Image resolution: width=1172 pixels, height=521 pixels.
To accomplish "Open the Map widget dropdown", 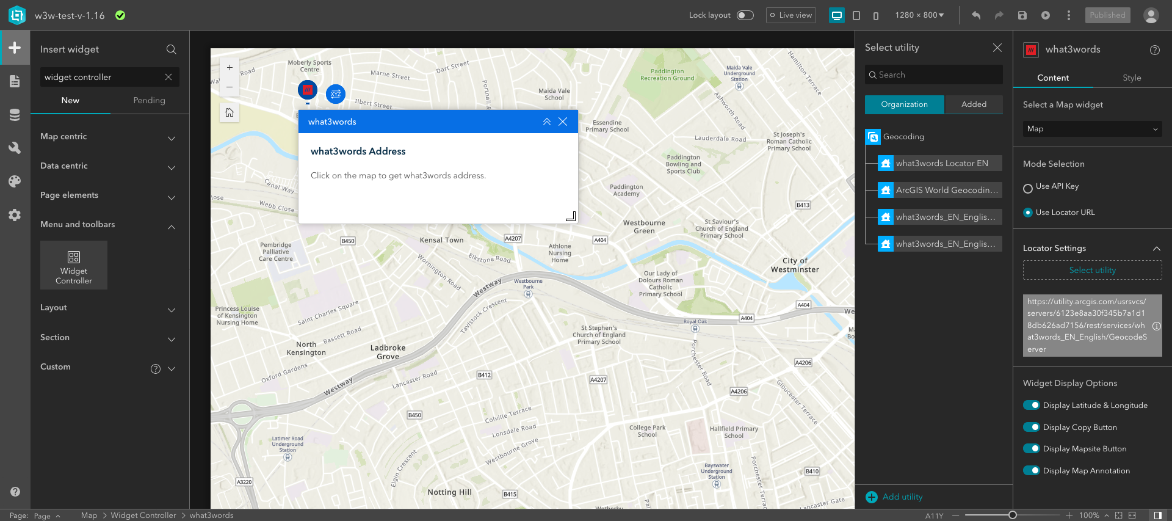I will click(x=1092, y=129).
